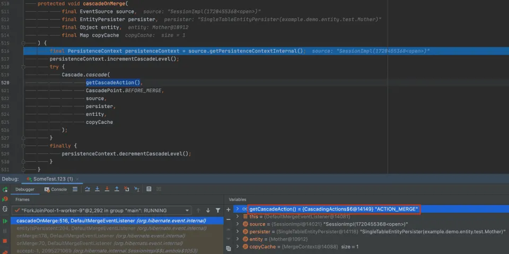The height and width of the screenshot is (254, 509).
Task: Click the Step Over icon
Action: tap(87, 189)
